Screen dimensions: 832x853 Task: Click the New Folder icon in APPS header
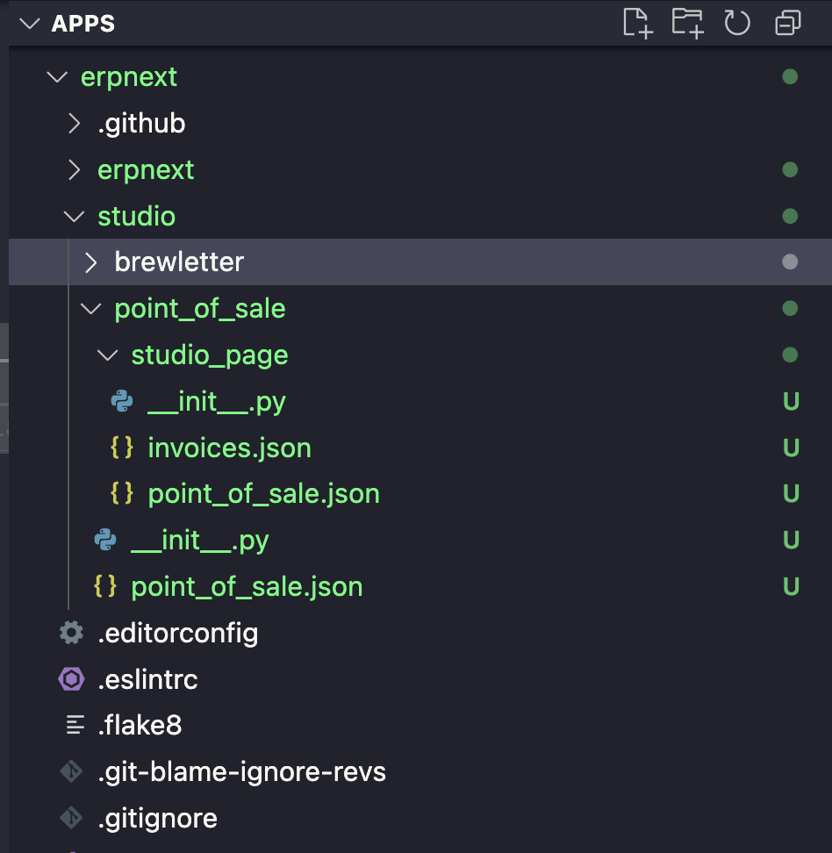(x=688, y=24)
